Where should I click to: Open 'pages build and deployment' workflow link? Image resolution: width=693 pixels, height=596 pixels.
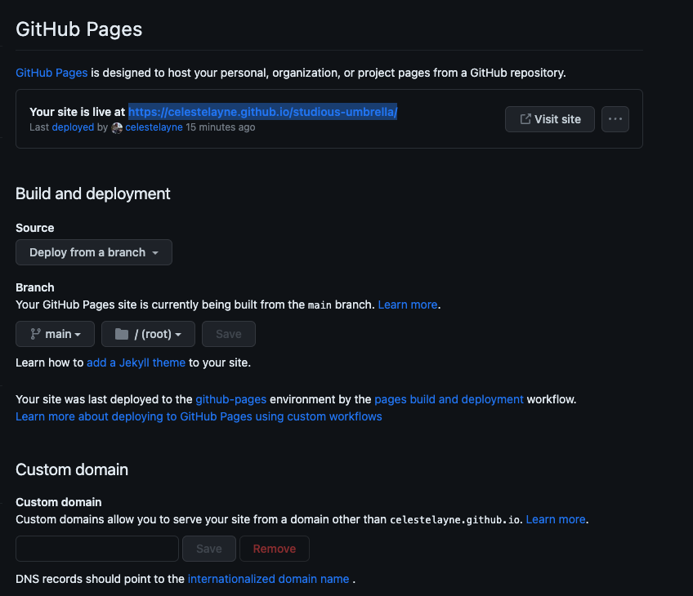coord(449,399)
